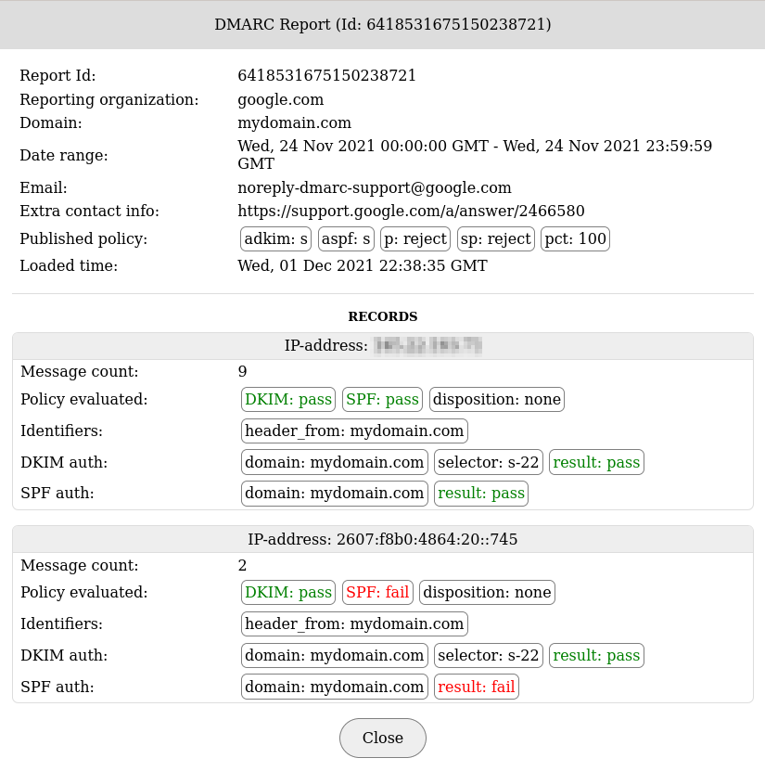Click the 'sp: reject' policy tag

click(x=495, y=239)
